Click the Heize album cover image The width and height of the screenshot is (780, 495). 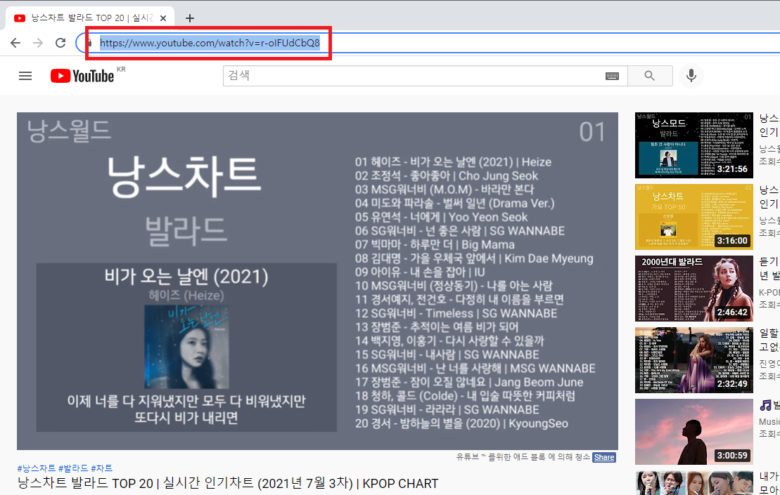pyautogui.click(x=186, y=347)
